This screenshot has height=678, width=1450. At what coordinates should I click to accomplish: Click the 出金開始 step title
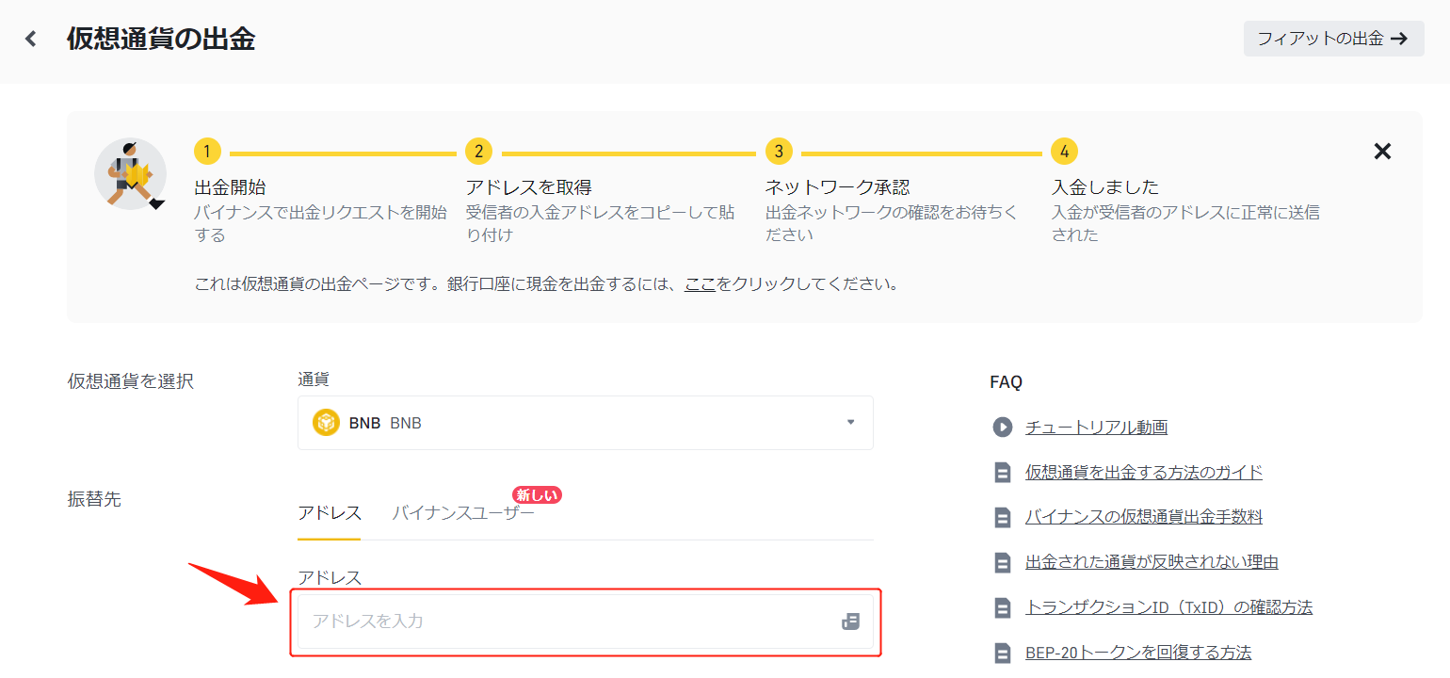point(231,187)
